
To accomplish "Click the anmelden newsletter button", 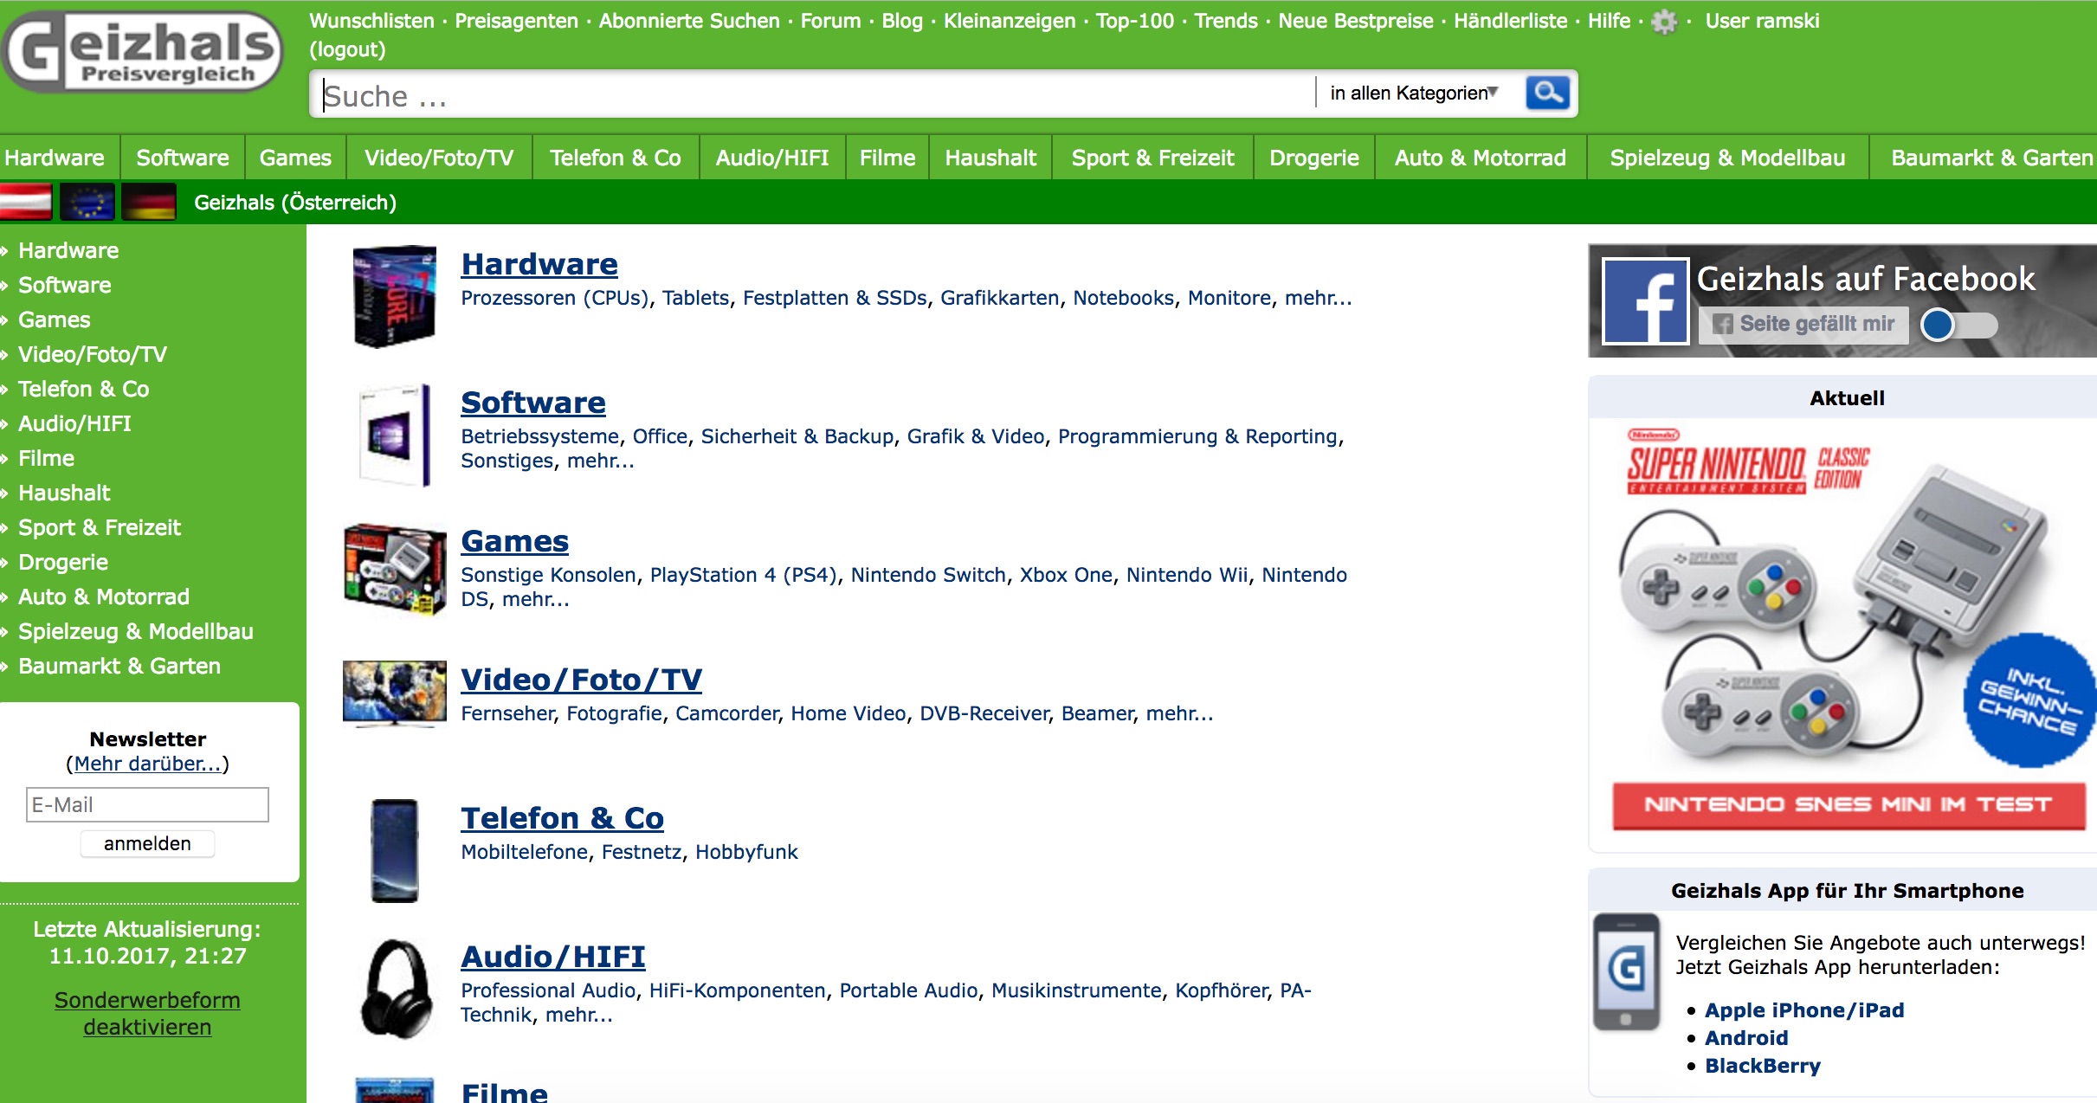I will 147,843.
